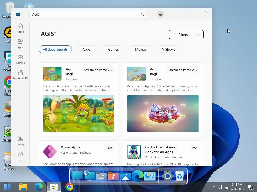The height and width of the screenshot is (192, 257).
Task: Click the tray network display icon
Action: click(220, 187)
